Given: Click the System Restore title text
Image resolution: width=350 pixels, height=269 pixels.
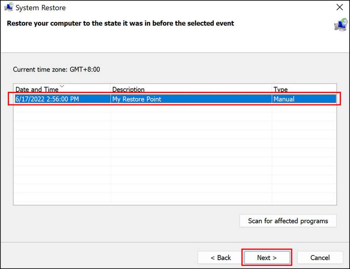Looking at the screenshot, I should (x=41, y=7).
